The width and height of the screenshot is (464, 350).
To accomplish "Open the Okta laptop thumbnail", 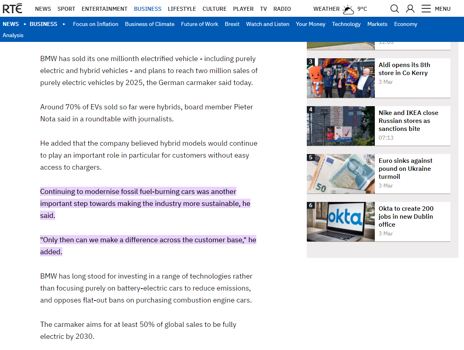I will tap(341, 221).
